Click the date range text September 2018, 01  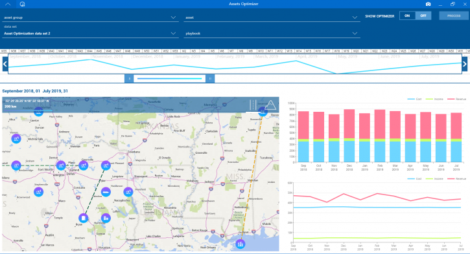[21, 91]
